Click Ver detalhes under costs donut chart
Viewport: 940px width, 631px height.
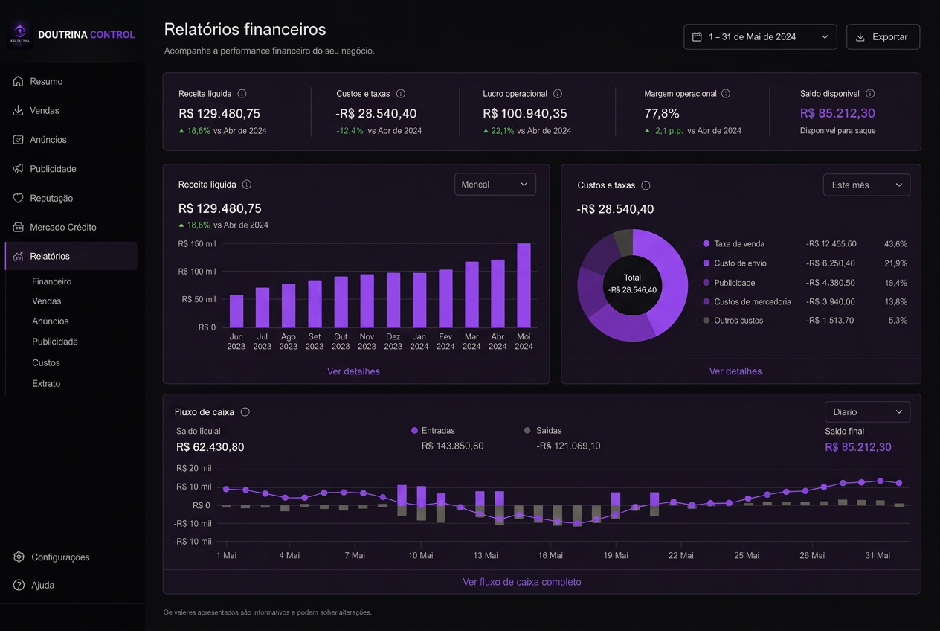[735, 371]
